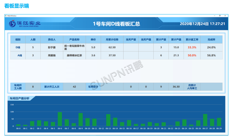This screenshot has height=140, width=231.
Task: Click the 33.3% rework rate cell
Action: click(192, 47)
